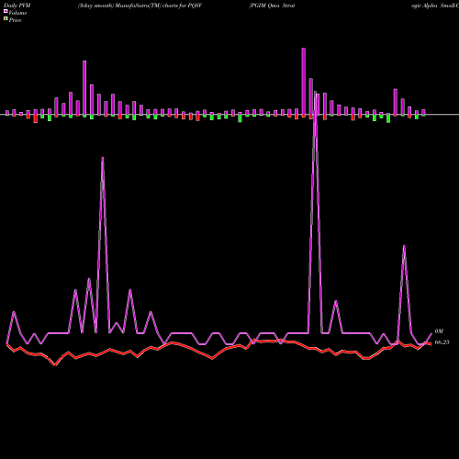Click the right end of the red price line
Image resolution: width=459 pixels, height=459 pixels.
point(431,344)
